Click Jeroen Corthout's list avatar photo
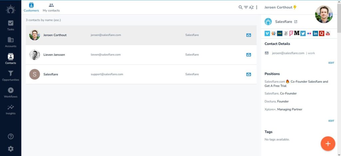The height and width of the screenshot is (156, 341). (35, 35)
